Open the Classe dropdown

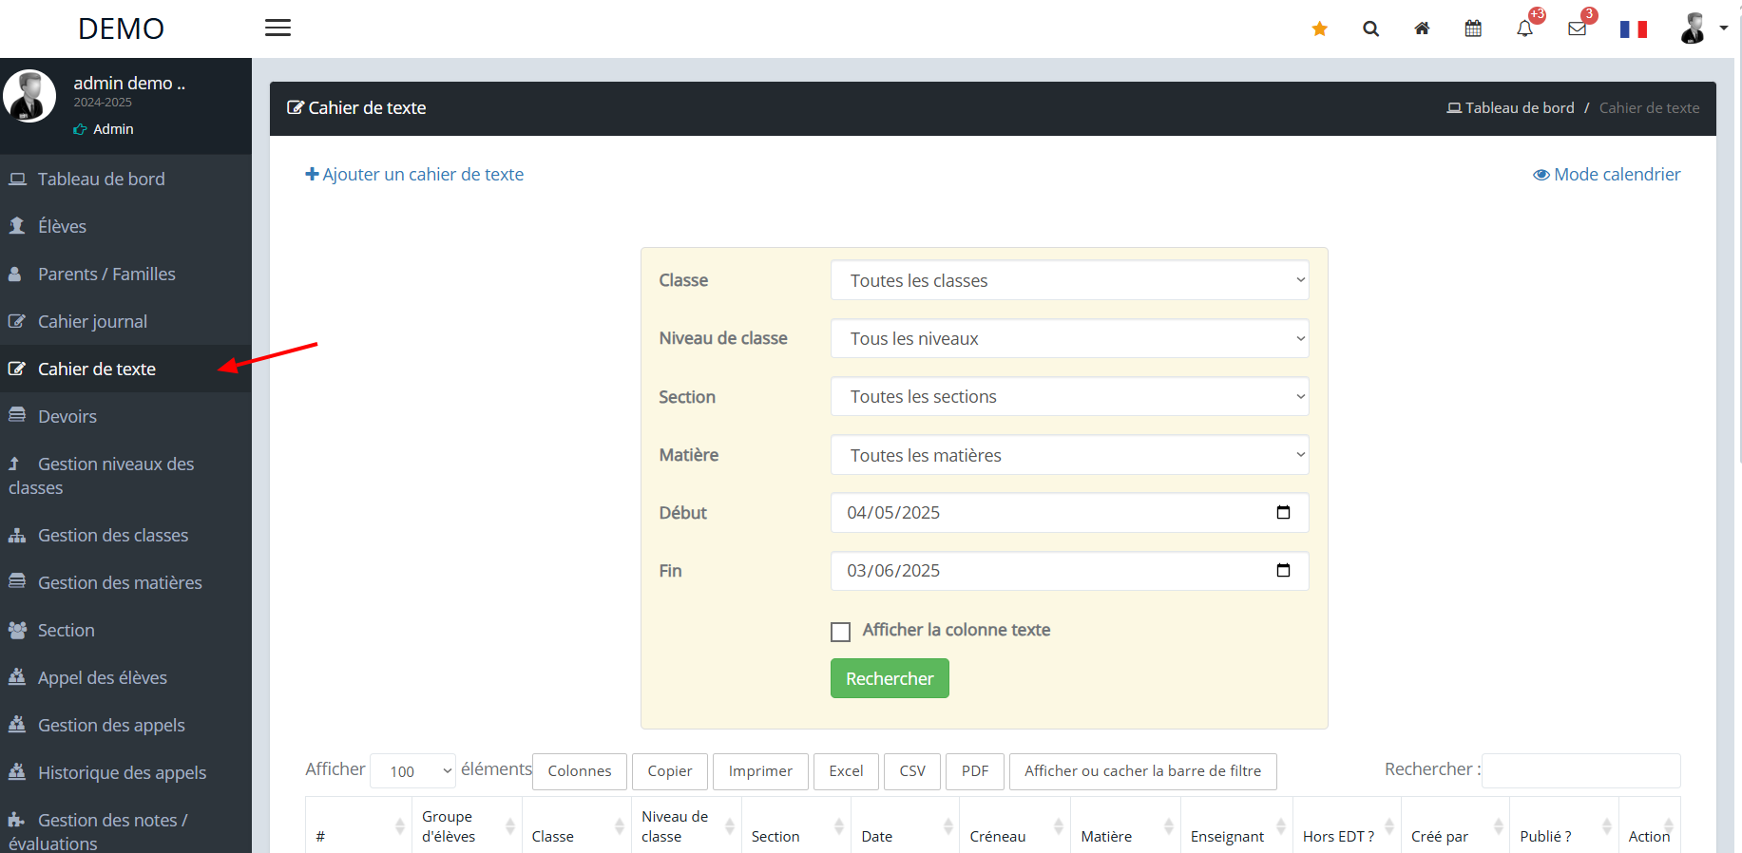coord(1069,280)
